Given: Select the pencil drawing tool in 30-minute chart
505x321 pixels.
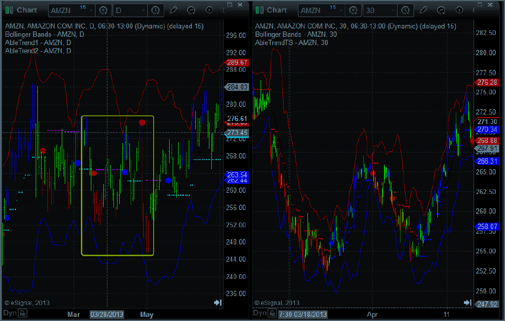Looking at the screenshot, I should coord(423,10).
